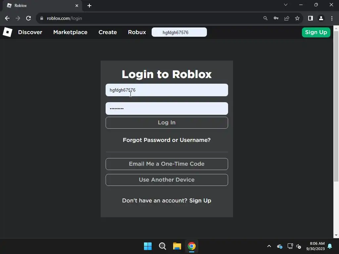
Task: Toggle Chrome side panel icon
Action: (x=311, y=19)
